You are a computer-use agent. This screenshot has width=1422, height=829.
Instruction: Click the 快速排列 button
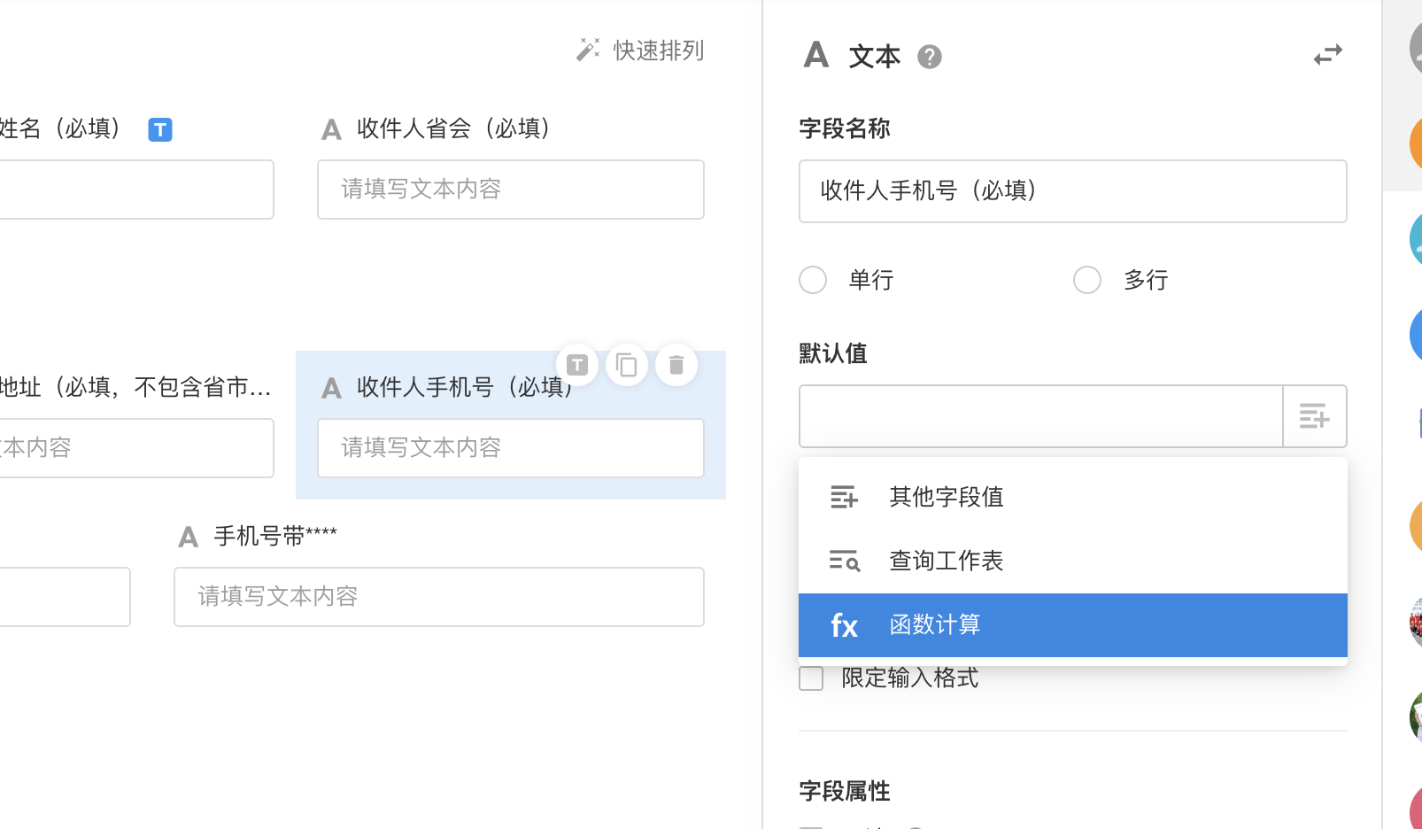(658, 50)
